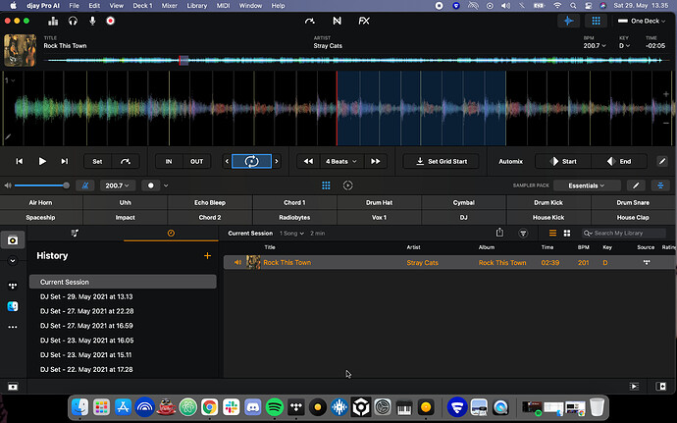The width and height of the screenshot is (677, 423).
Task: Play the loaded track
Action: pos(42,161)
